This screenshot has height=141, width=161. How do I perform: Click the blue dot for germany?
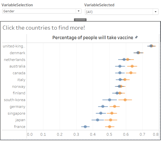tap(103, 106)
